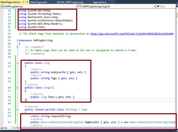This screenshot has width=178, height=132.
Task: Click 'using System.Threading.Tasks;' on line 17
Action: point(40,14)
